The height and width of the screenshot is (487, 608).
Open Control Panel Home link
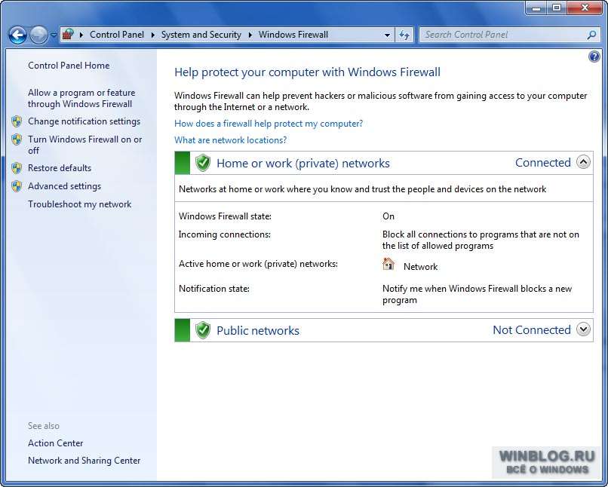(x=69, y=66)
